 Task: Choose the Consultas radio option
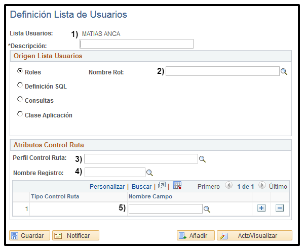(x=20, y=100)
